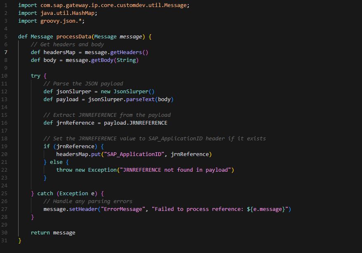Click the try keyword on line 10

pyautogui.click(x=35, y=76)
